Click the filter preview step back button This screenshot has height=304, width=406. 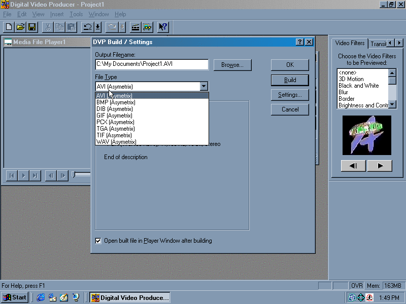click(x=353, y=166)
